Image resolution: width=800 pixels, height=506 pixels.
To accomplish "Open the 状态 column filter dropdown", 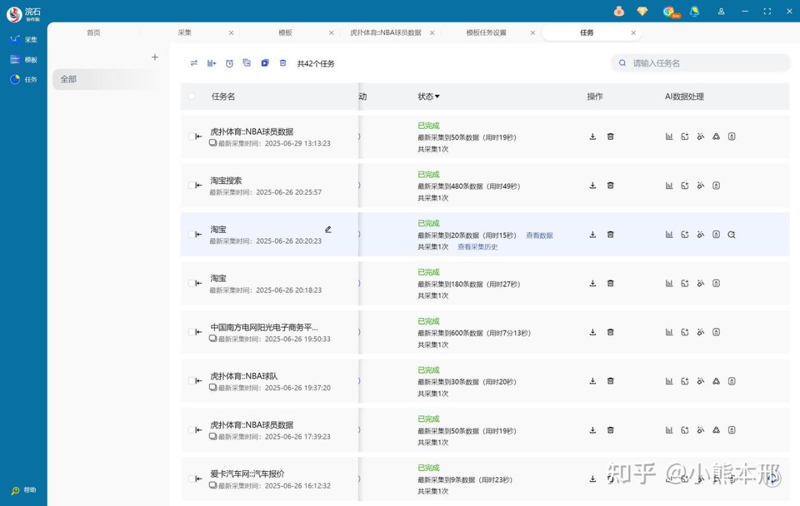I will tap(437, 97).
